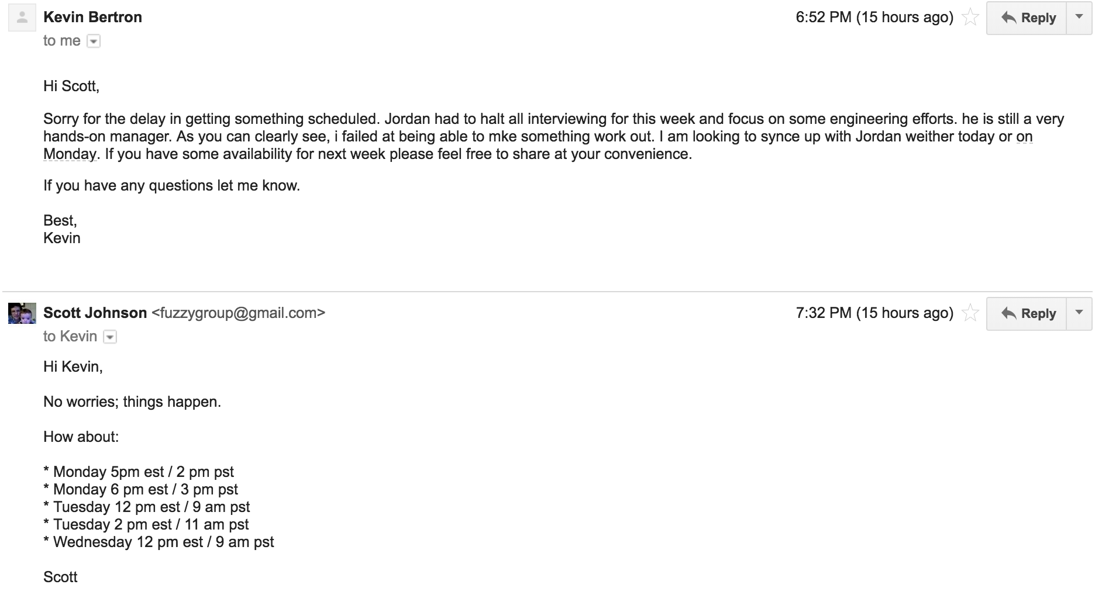The height and width of the screenshot is (595, 1102).
Task: Click the "to me" recipient text
Action: 61,41
